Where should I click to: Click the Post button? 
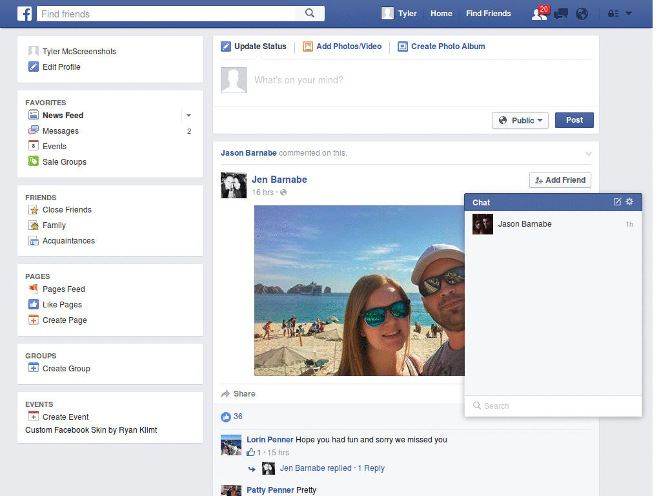coord(574,119)
